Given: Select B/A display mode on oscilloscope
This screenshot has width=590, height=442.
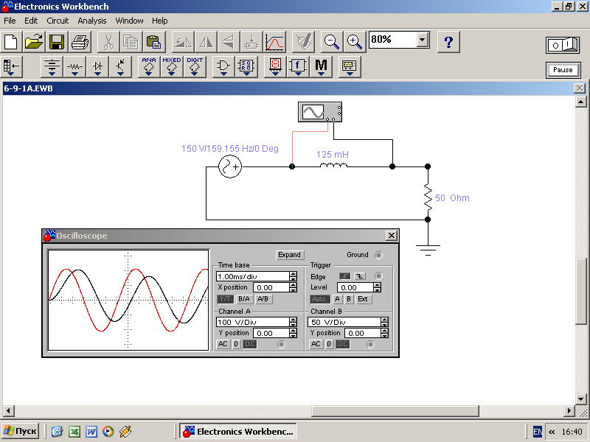Looking at the screenshot, I should point(244,299).
